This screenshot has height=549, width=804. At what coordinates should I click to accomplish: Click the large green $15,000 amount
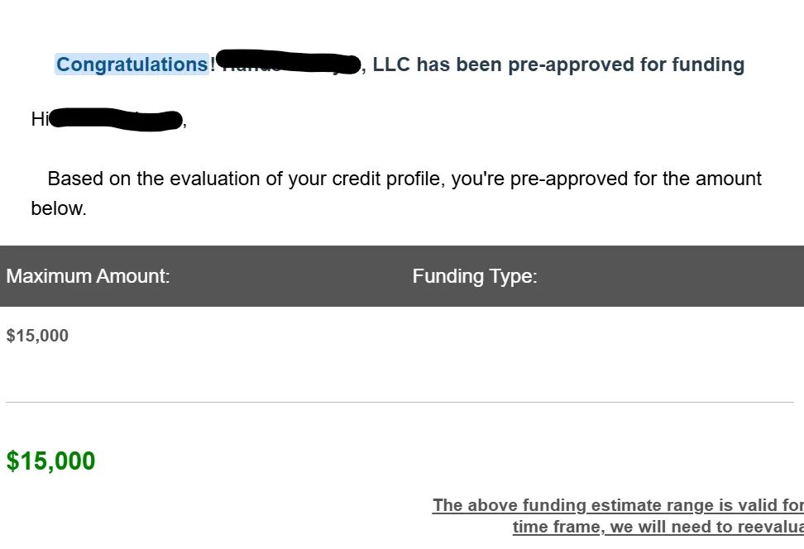pos(50,461)
